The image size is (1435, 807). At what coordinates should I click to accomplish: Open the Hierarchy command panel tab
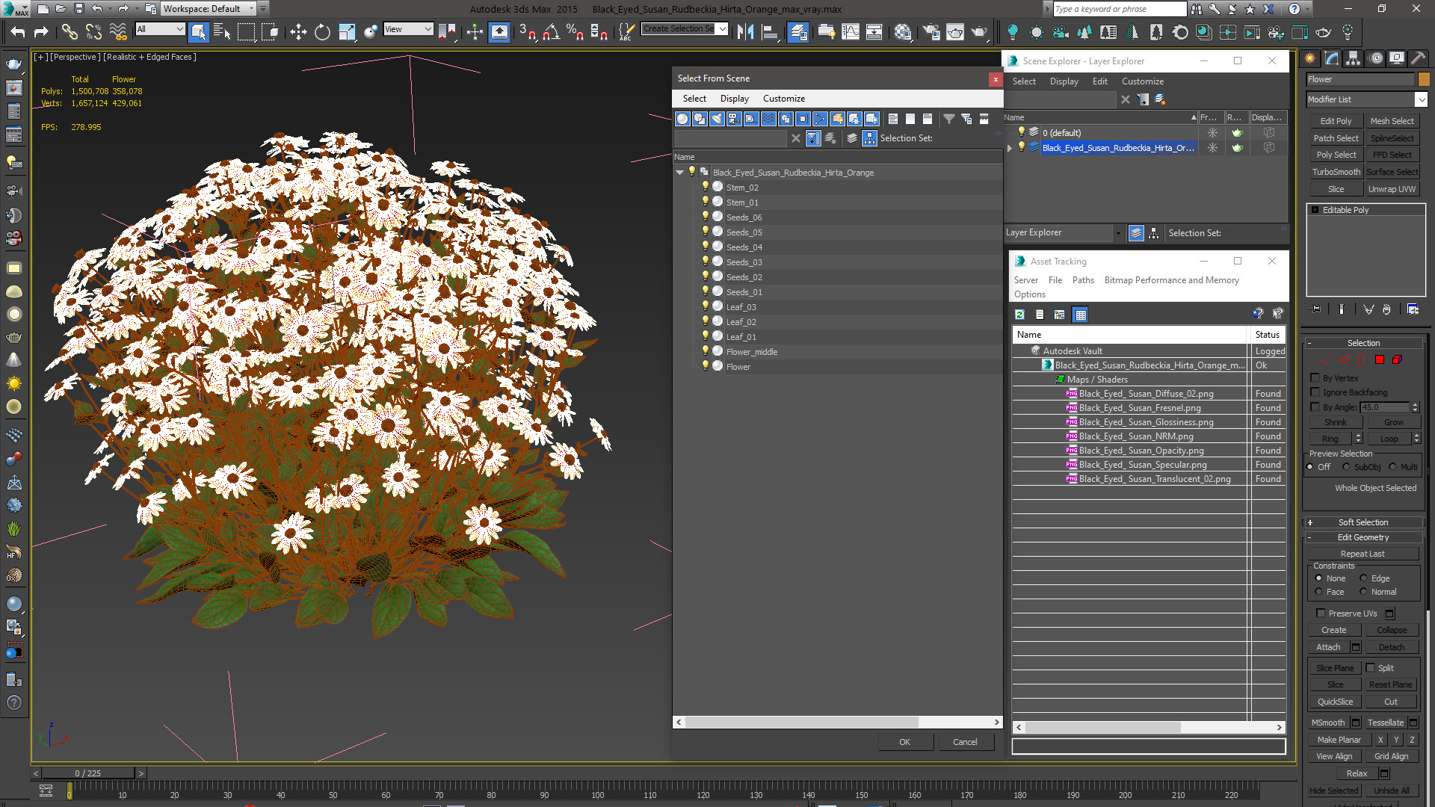click(x=1353, y=58)
